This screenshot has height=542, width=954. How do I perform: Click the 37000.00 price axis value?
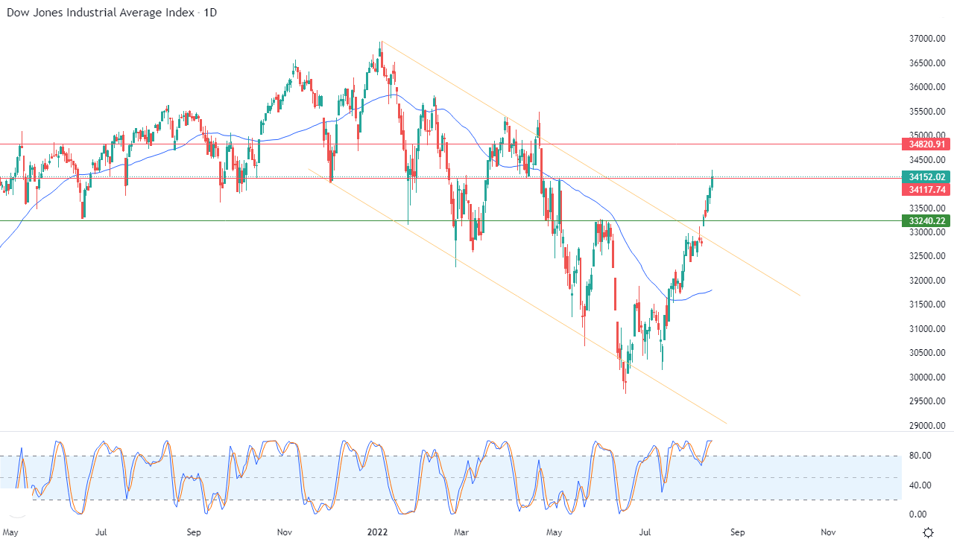pos(928,38)
